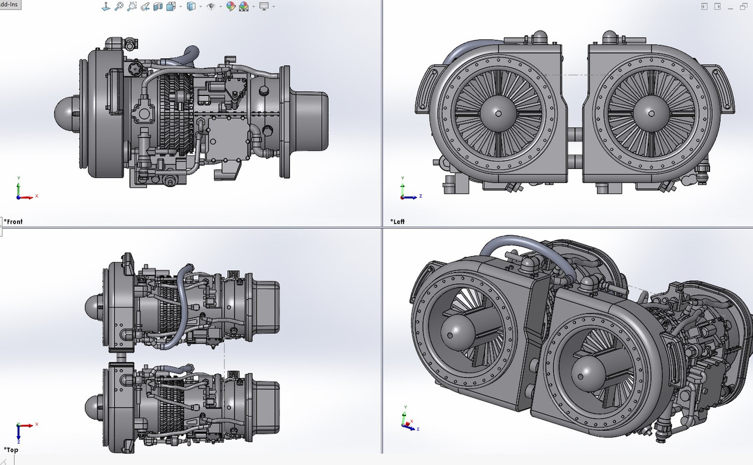
Task: Expand the Apply Scene dropdown arrow
Action: click(254, 7)
